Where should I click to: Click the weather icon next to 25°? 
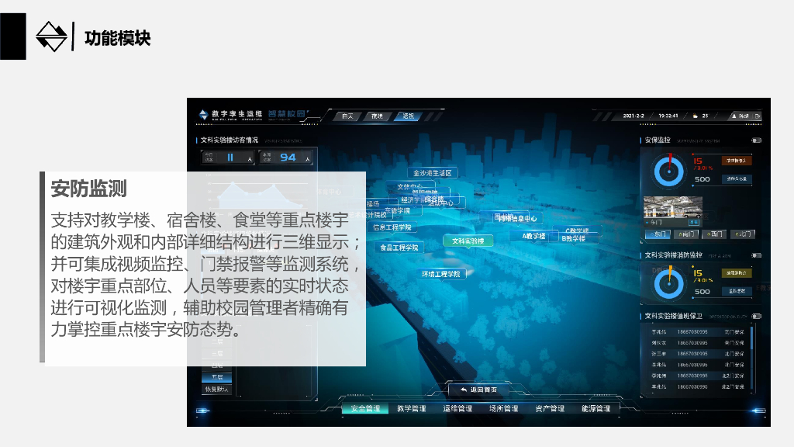point(694,116)
